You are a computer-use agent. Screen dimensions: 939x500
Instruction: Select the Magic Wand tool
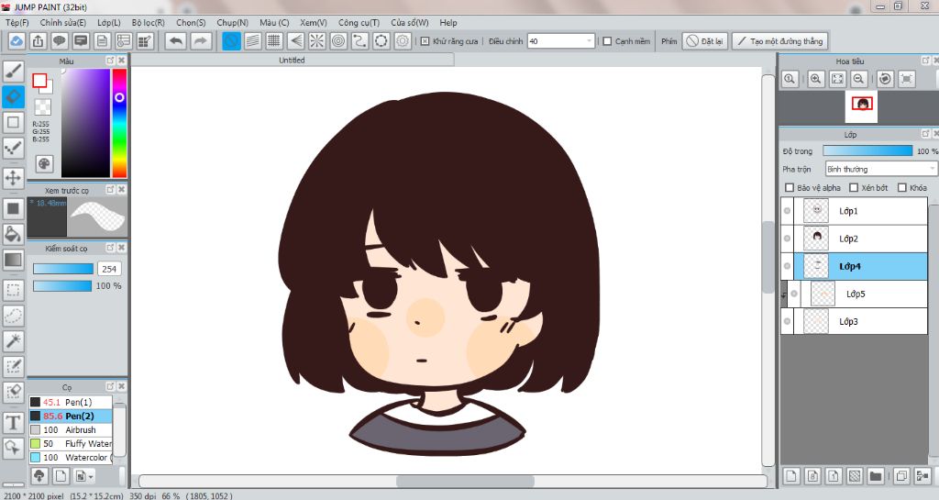pyautogui.click(x=13, y=340)
